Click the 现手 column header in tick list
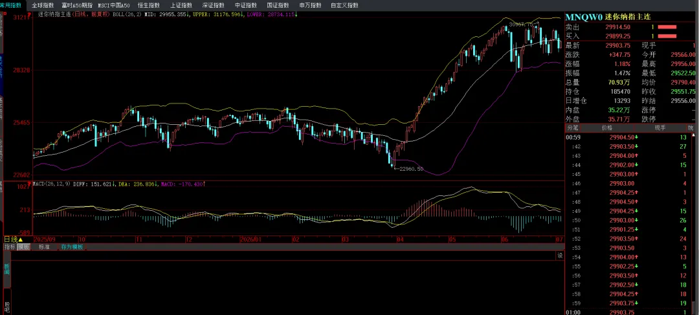699x315 pixels. 660,128
